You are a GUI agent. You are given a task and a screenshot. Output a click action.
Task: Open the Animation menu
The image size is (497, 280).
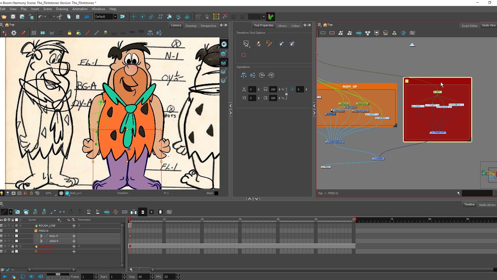tap(80, 9)
